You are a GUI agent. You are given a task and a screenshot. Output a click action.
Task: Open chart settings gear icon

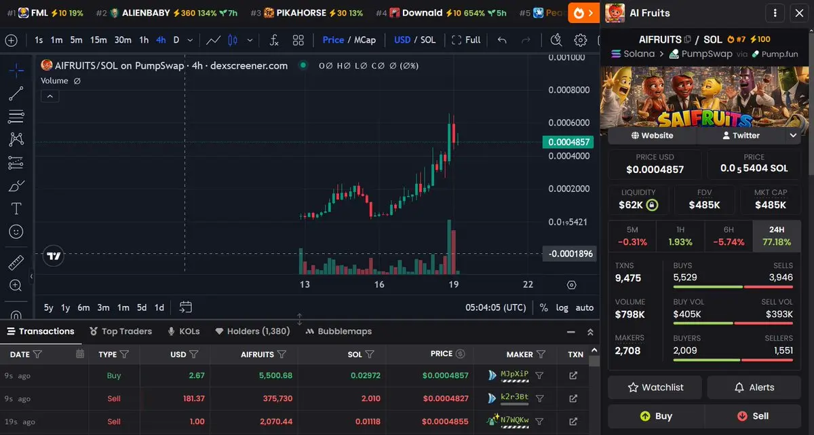click(581, 40)
